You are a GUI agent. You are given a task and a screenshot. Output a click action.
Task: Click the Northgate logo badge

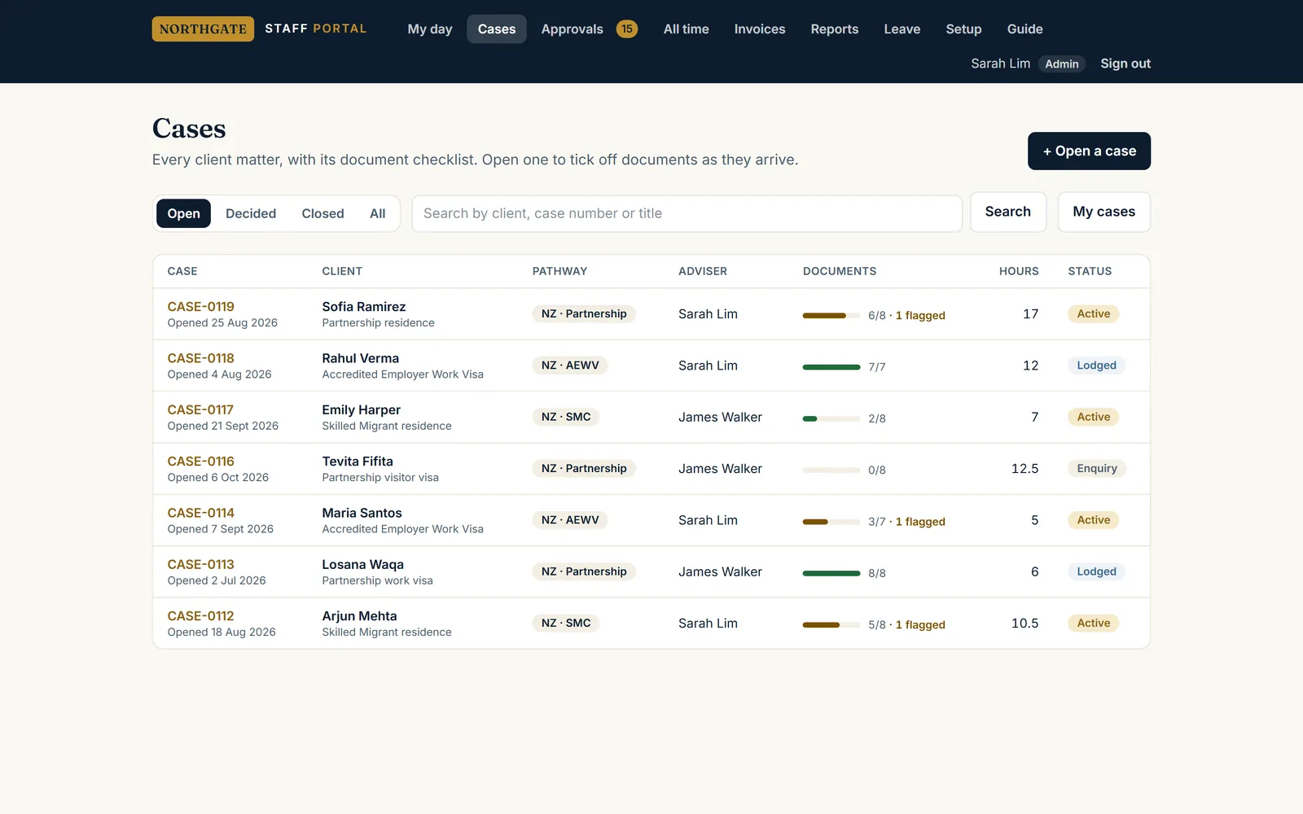tap(203, 28)
